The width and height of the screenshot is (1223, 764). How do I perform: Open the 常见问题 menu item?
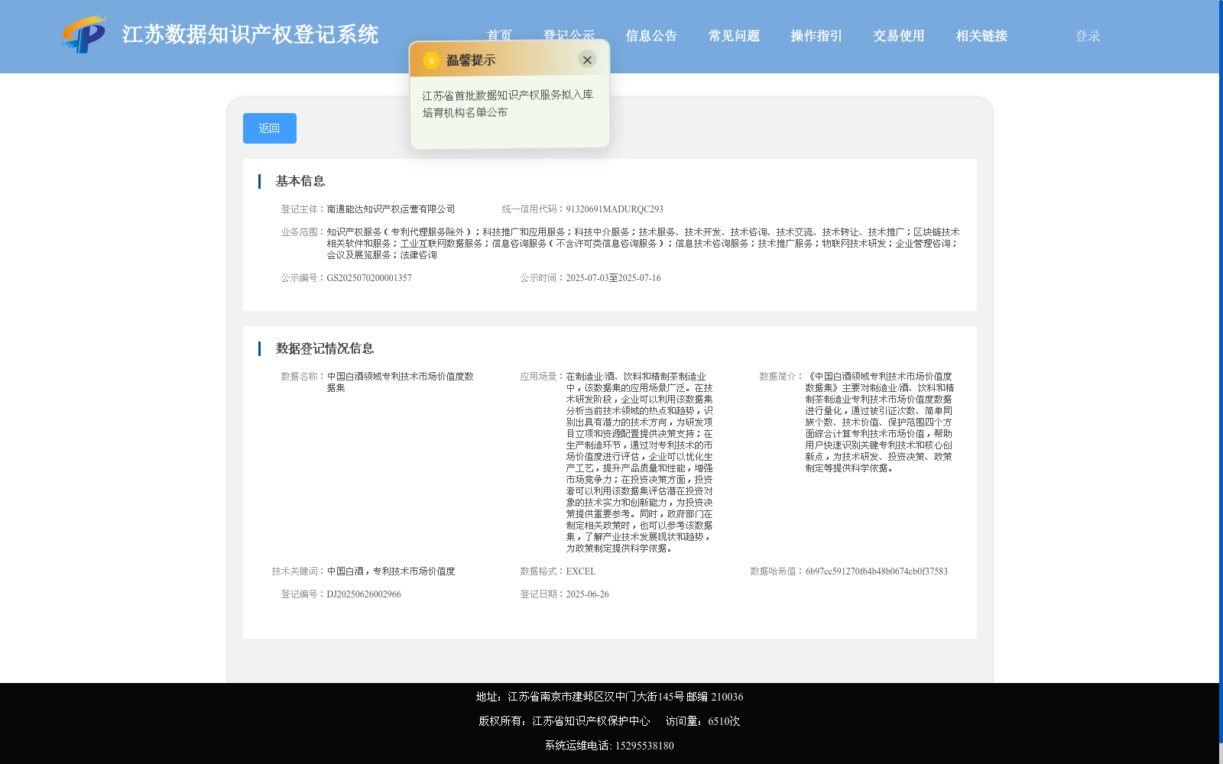pos(734,36)
